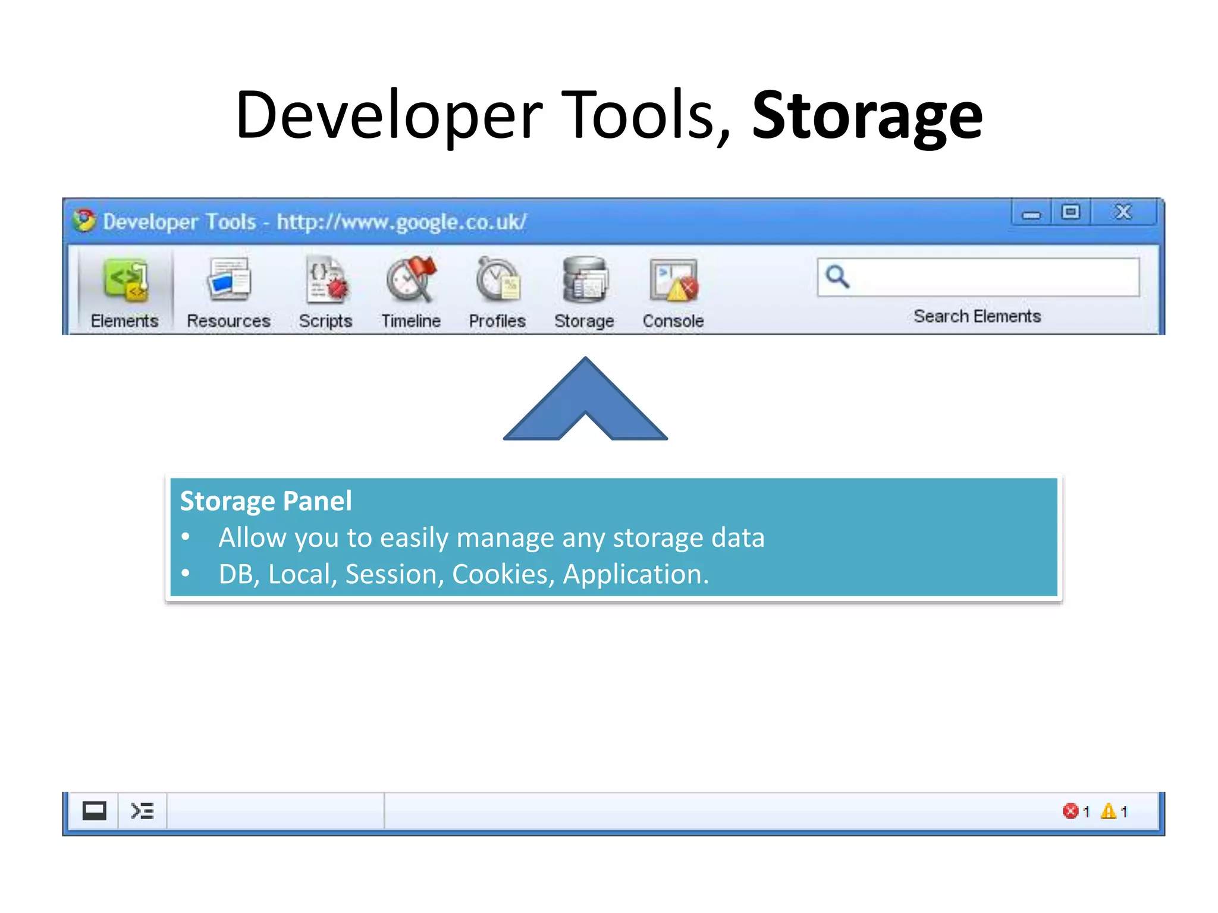Screen dimensions: 1218x913
Task: Click the yellow warning count icon
Action: coord(1109,811)
